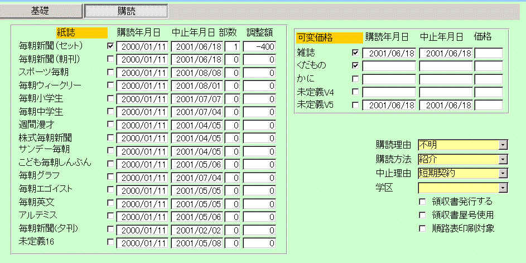Click the 毎朝グラフ copies field
This screenshot has width=526, height=263.
233,178
